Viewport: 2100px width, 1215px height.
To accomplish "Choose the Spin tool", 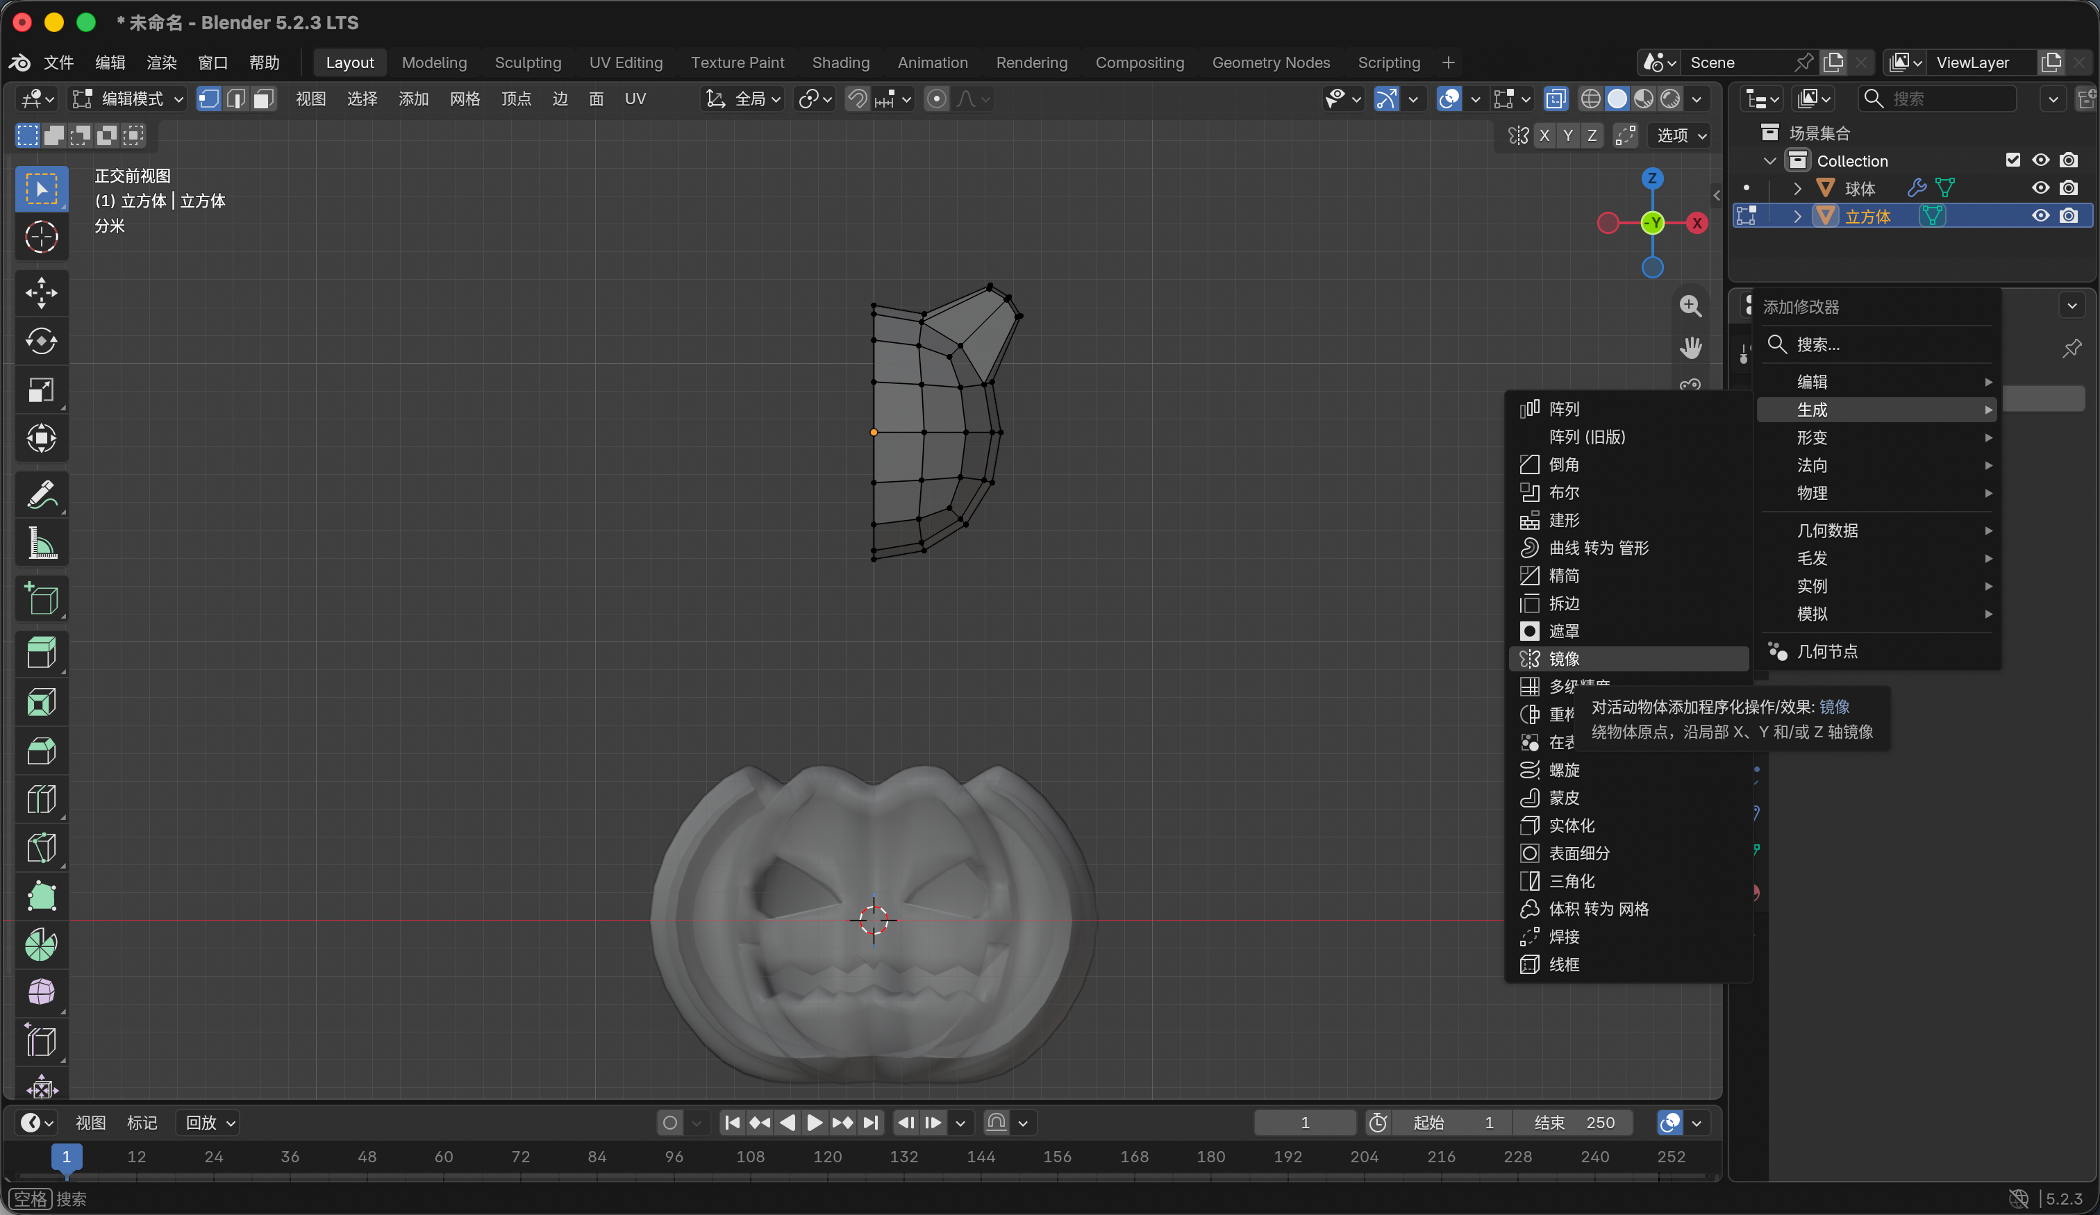I will point(41,945).
